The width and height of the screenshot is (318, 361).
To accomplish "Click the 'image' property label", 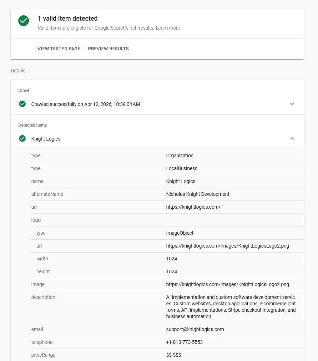I will click(x=38, y=285).
